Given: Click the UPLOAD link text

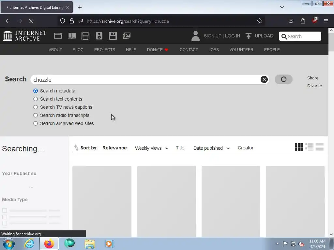Looking at the screenshot, I should 264,36.
